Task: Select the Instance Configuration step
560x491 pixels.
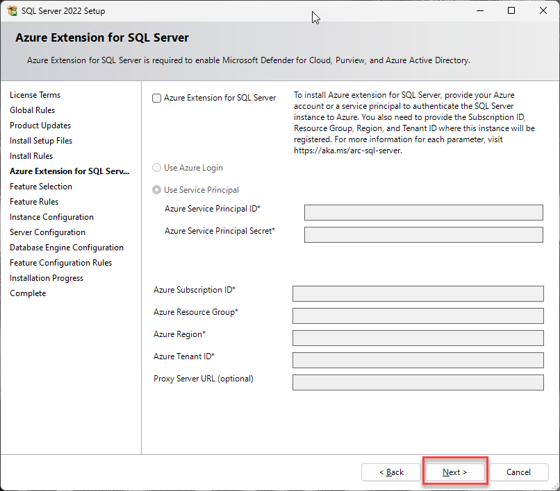Action: pyautogui.click(x=51, y=217)
